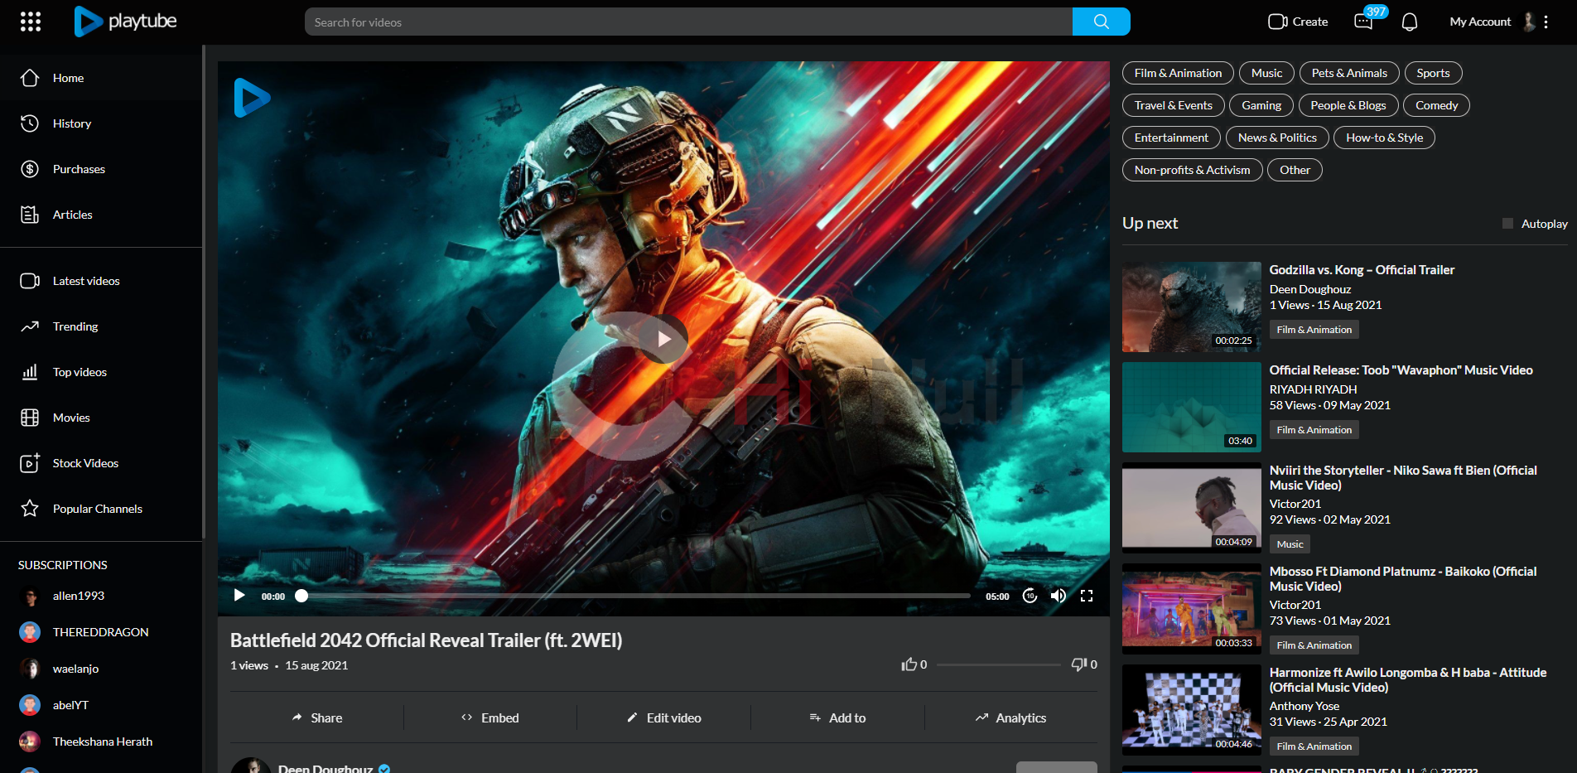Open the apps grid menu icon
The image size is (1577, 773).
pos(31,22)
